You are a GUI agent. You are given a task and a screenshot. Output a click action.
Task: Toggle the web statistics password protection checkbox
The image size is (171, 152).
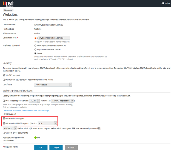point(99,128)
